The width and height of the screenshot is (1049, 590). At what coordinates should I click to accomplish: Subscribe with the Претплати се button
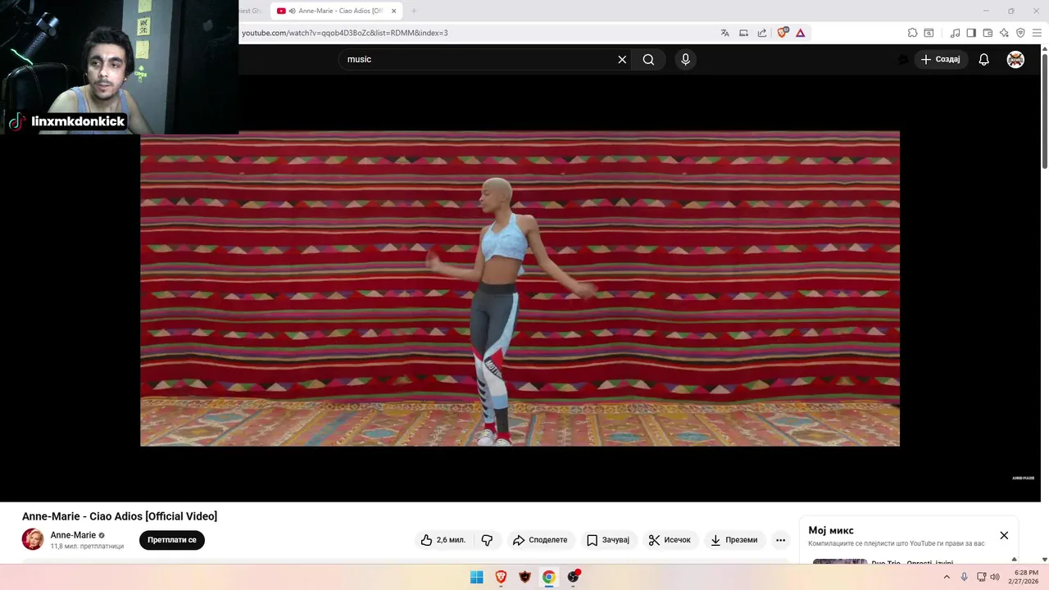point(172,540)
